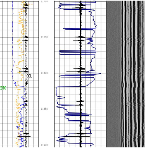Select the collar spike just above 11900 in left track
The width and height of the screenshot is (145, 148).
pos(24,136)
